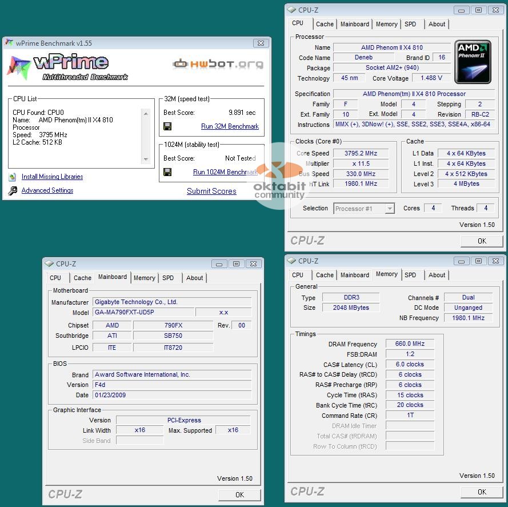Click the Advanced Settings wrench icon
508x507 pixels.
(13, 190)
